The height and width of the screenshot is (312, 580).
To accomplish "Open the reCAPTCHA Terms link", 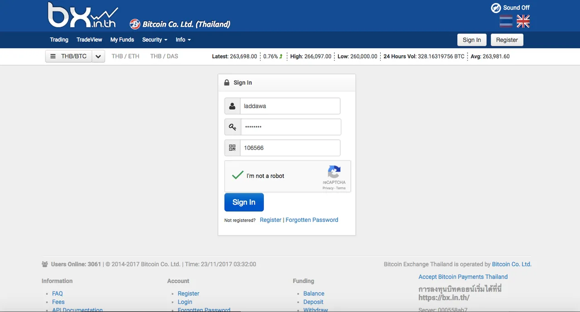I will (341, 188).
